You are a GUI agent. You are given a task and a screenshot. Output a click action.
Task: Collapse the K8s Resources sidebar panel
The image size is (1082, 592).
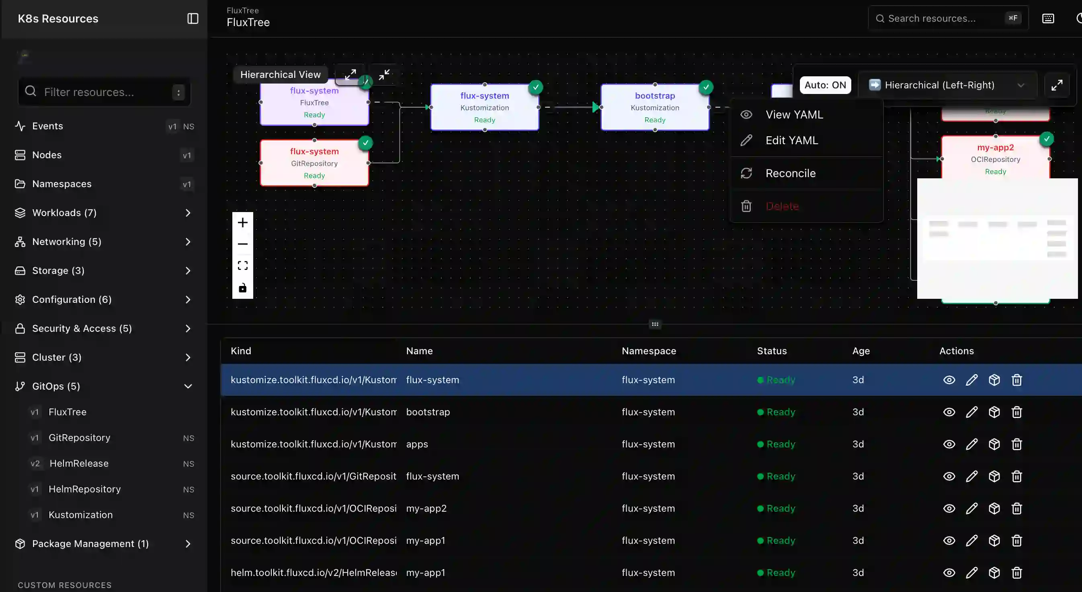click(x=193, y=18)
